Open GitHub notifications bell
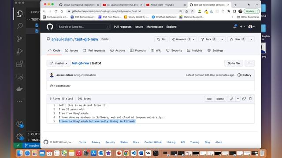This screenshot has width=282, height=158. pyautogui.click(x=235, y=27)
